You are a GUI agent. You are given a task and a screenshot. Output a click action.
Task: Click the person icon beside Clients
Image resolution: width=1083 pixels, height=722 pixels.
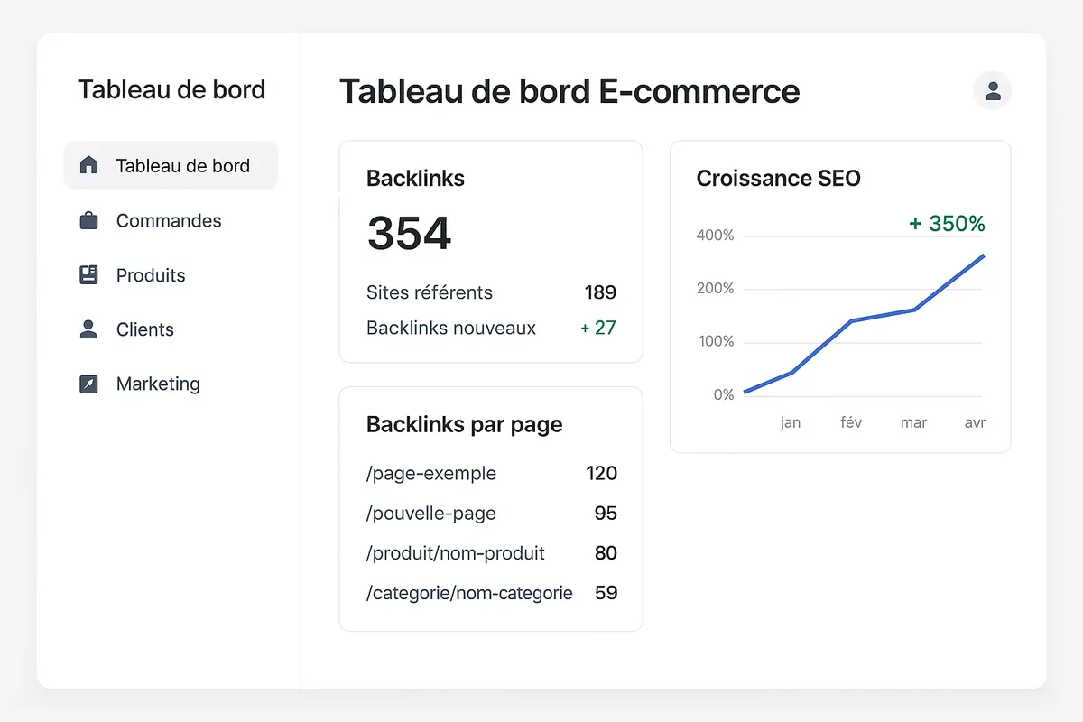click(x=88, y=329)
